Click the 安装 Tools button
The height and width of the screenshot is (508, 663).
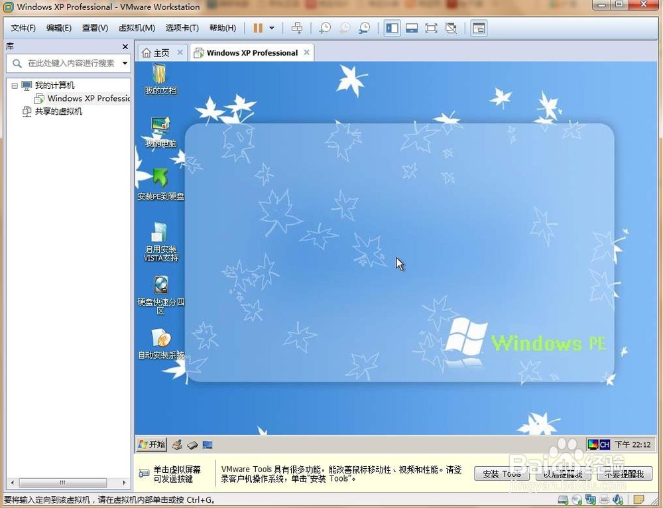(502, 474)
